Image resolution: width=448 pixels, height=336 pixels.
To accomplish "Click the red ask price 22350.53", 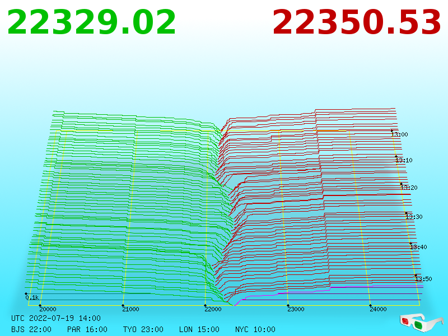I will [357, 22].
